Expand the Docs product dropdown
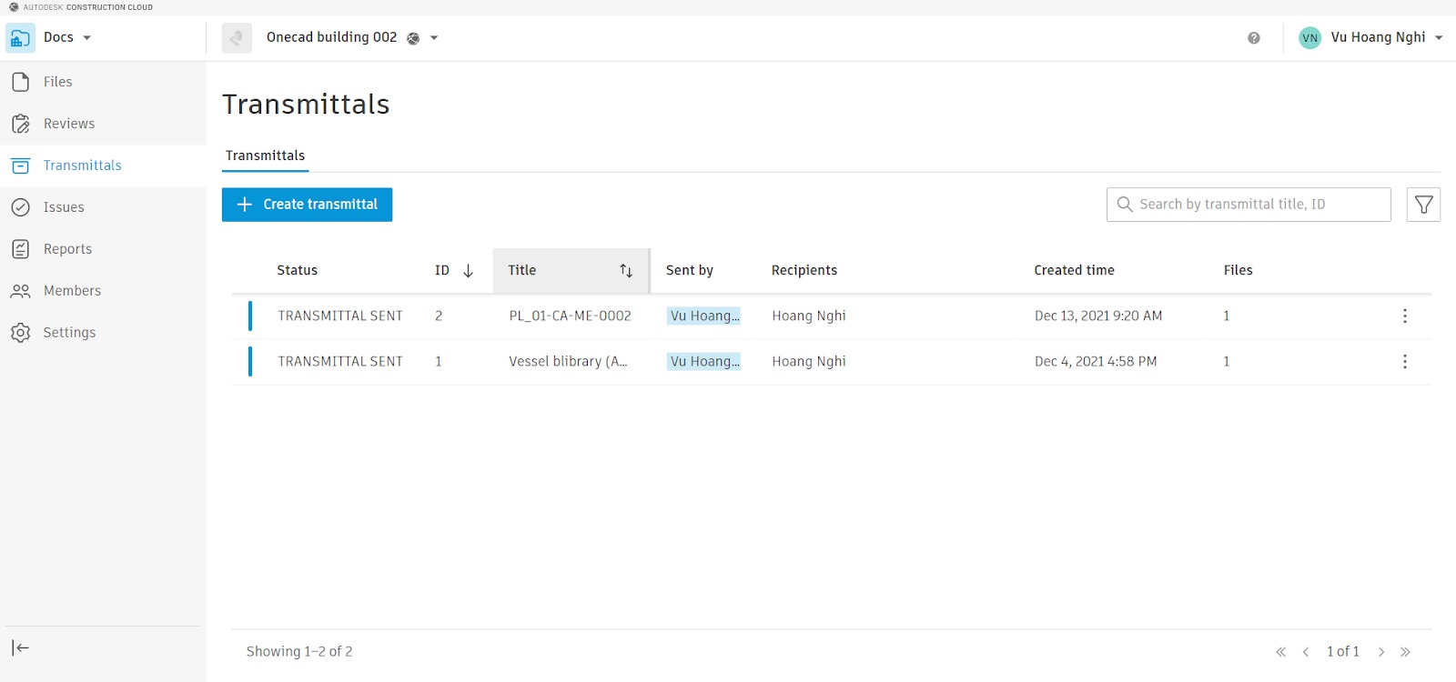Viewport: 1456px width, 682px height. 87,38
